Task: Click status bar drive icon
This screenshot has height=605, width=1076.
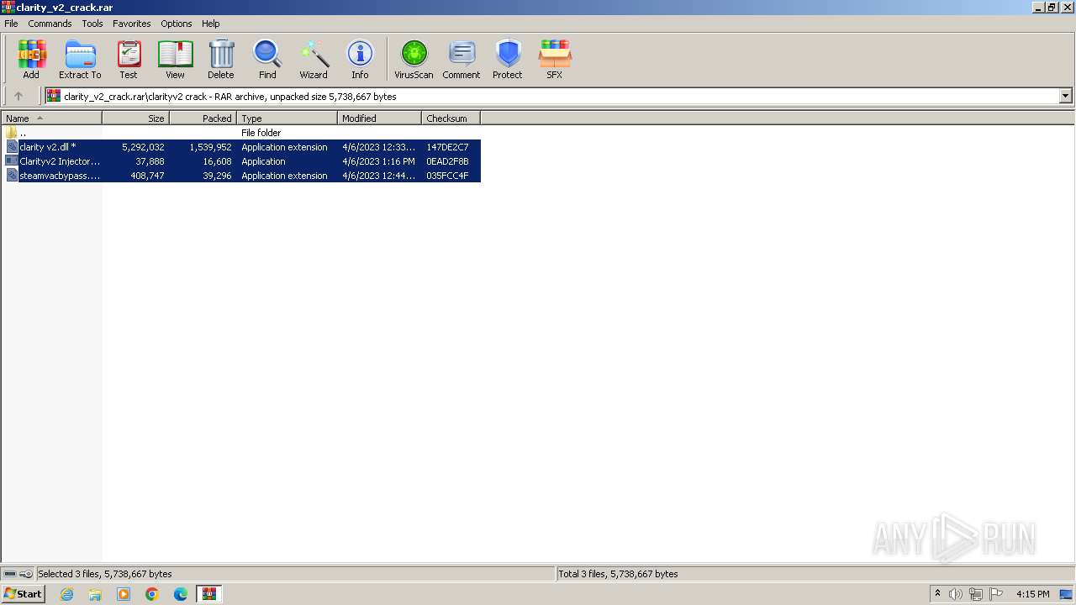Action: tap(10, 574)
